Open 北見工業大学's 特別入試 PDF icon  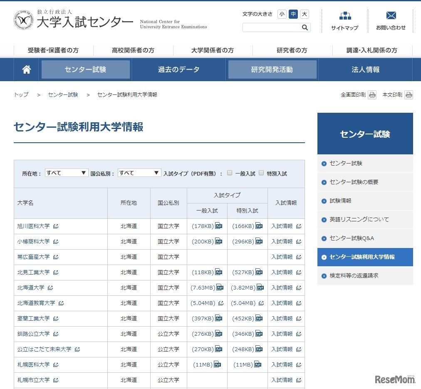[x=259, y=272]
